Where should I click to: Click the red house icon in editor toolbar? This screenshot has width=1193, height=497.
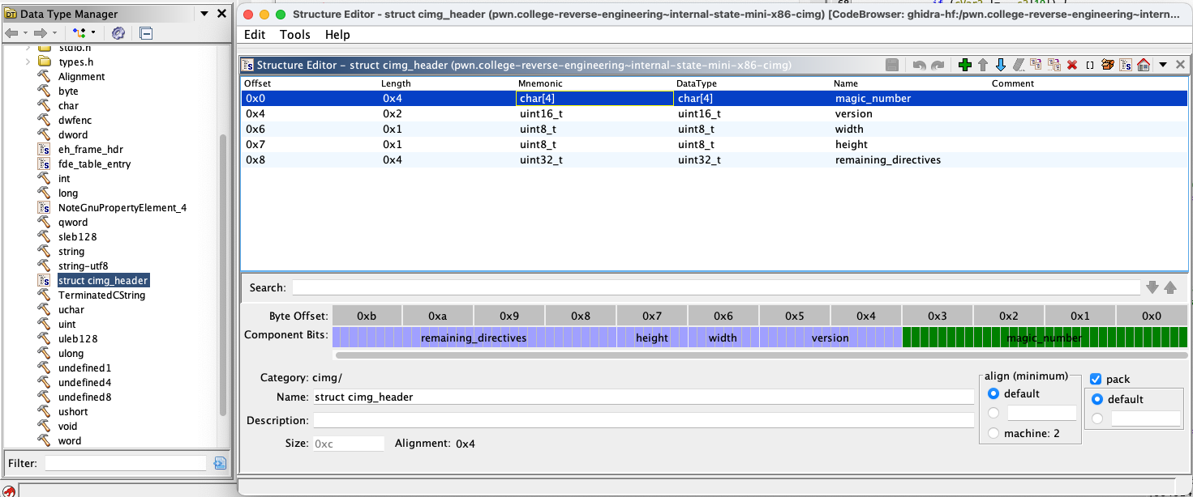coord(1144,65)
